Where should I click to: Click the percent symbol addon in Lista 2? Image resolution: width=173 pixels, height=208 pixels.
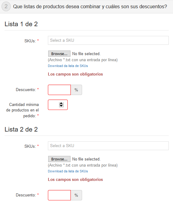[76, 195]
